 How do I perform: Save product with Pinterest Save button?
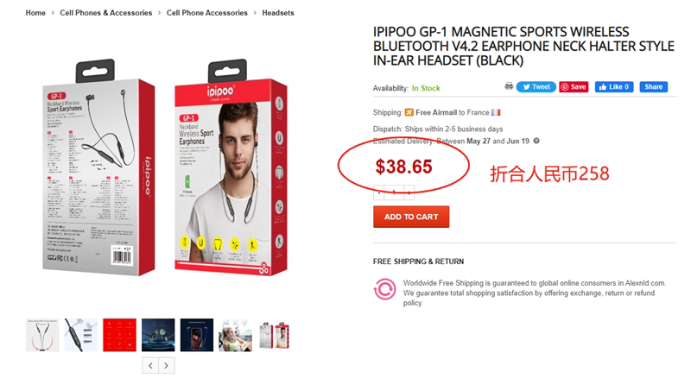[574, 87]
